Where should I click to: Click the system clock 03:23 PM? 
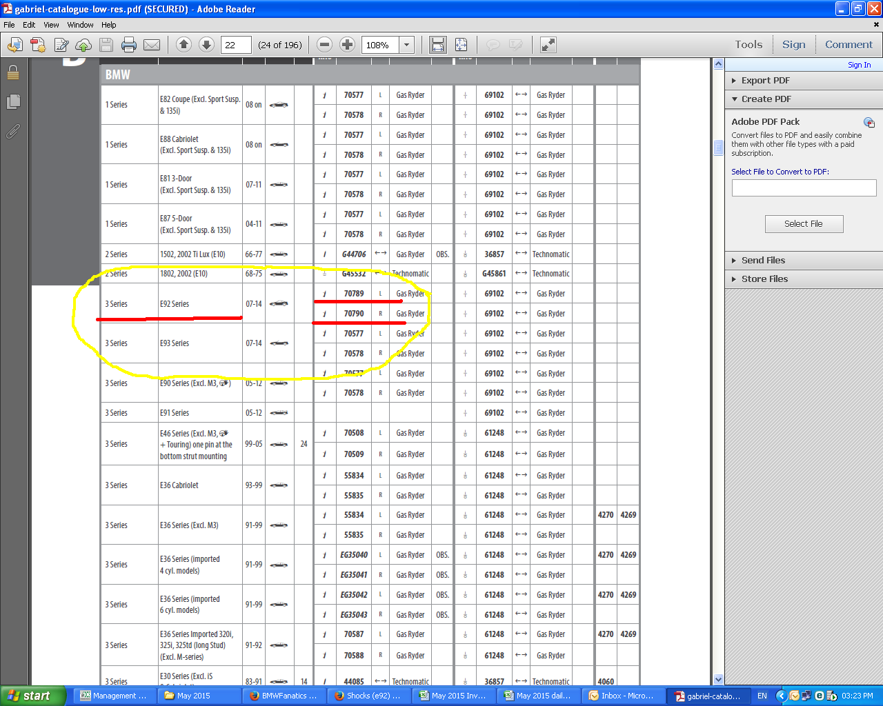point(857,696)
